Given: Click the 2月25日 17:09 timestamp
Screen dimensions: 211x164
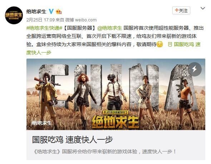Looking at the screenshot, I should tap(40, 20).
